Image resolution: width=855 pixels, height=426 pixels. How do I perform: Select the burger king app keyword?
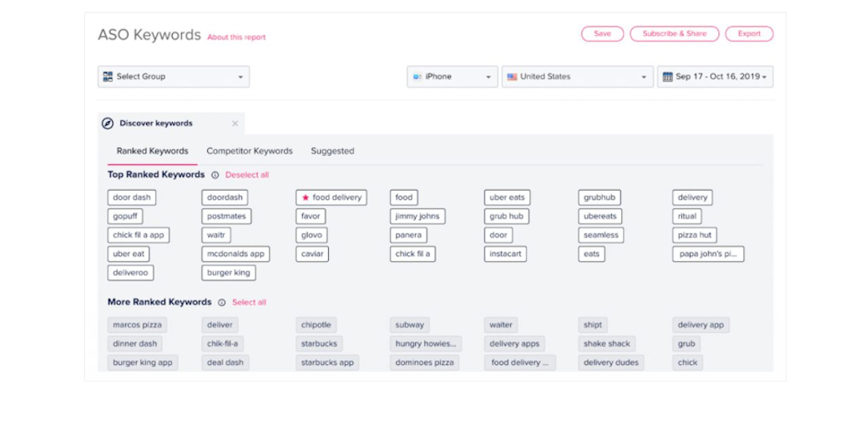pyautogui.click(x=143, y=363)
